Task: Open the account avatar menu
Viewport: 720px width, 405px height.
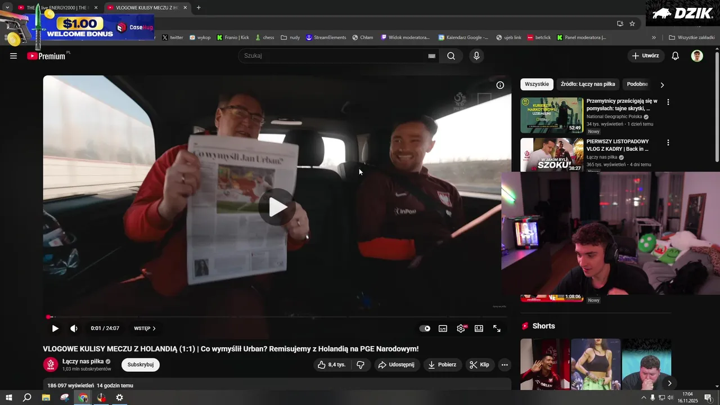Action: (x=697, y=56)
